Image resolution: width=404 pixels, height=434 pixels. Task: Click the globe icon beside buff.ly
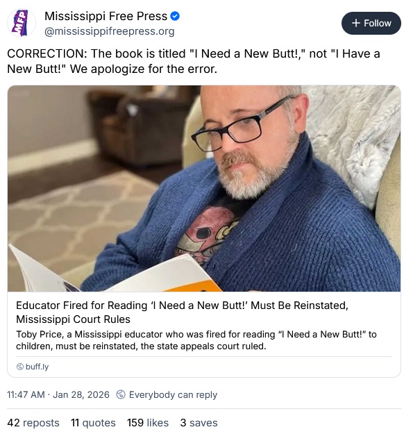(x=20, y=367)
